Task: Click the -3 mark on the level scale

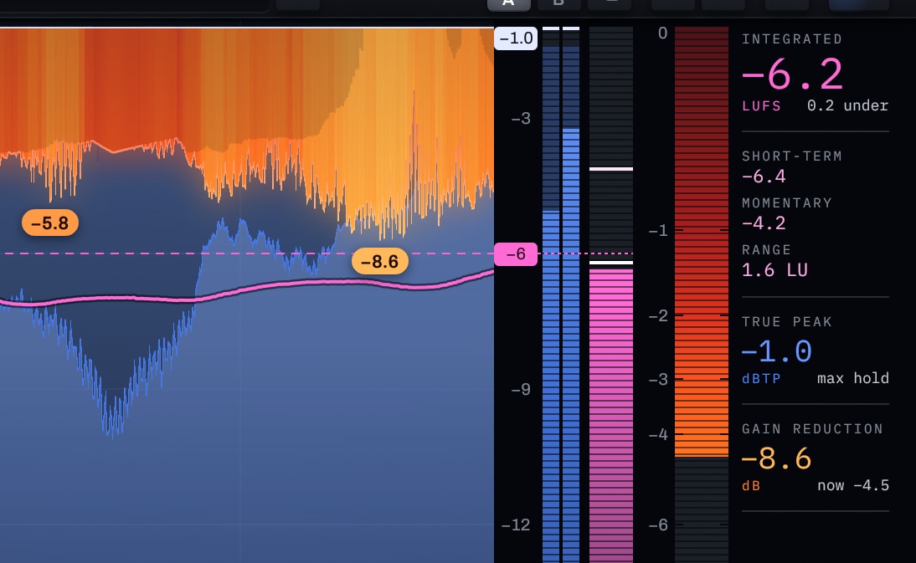Action: [521, 119]
